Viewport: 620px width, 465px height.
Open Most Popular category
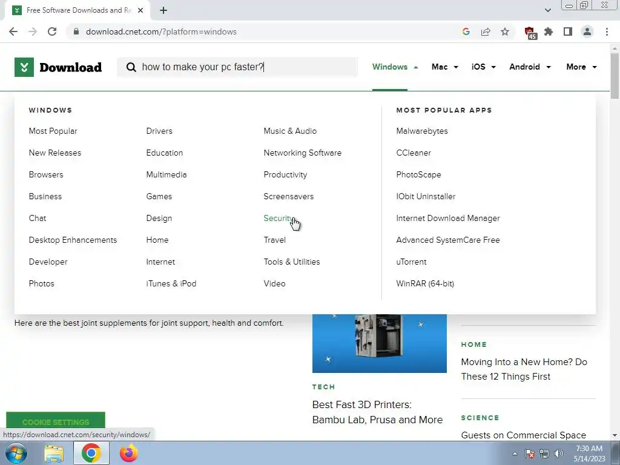tap(53, 131)
